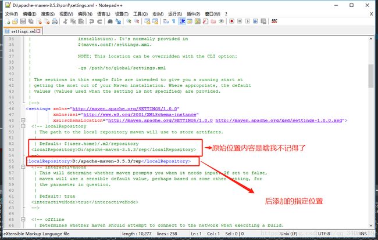This screenshot has height=240, width=378.
Task: Close the settings.xml tab with red X
Action: [38, 31]
